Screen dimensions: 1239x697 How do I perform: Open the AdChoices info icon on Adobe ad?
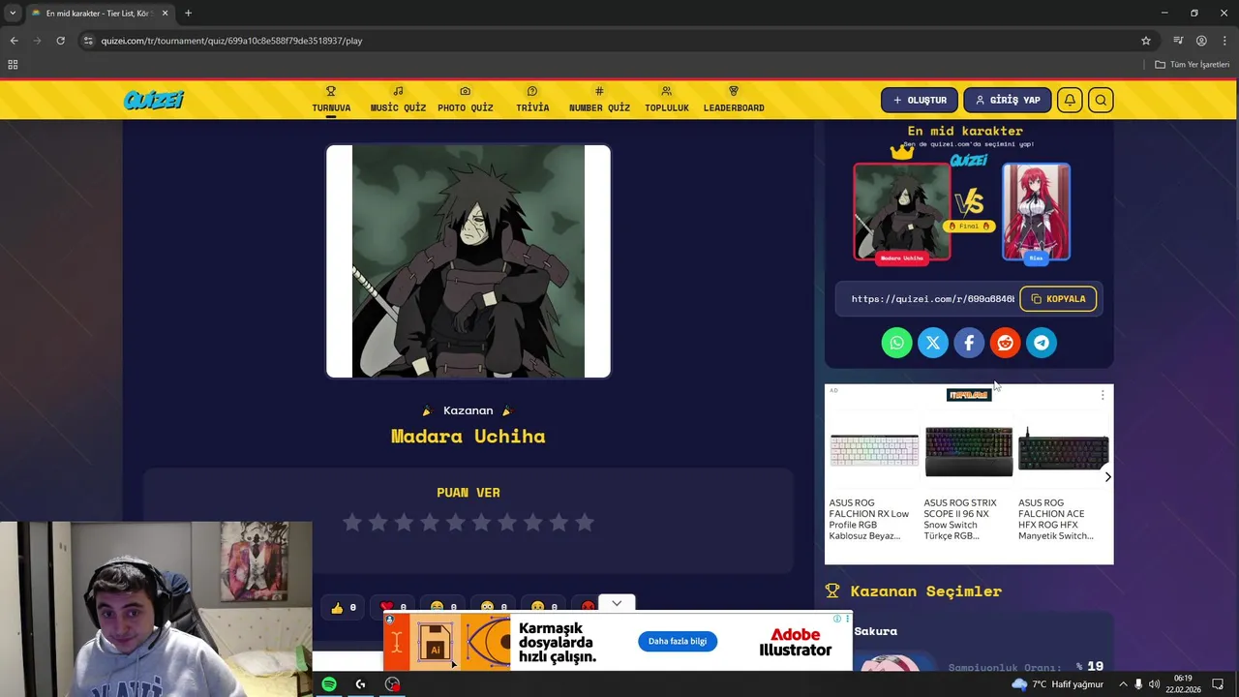click(x=839, y=618)
